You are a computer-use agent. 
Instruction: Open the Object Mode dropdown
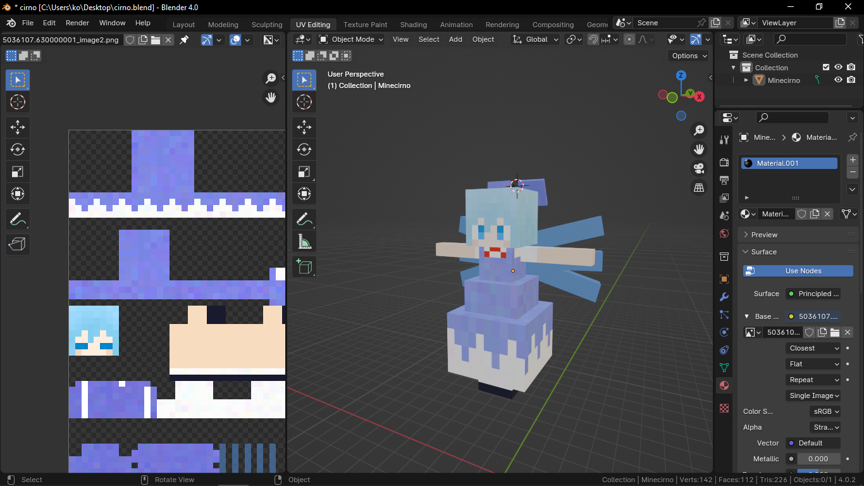click(x=351, y=39)
